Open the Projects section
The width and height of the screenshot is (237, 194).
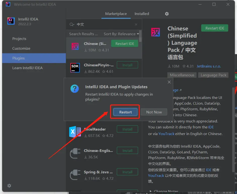19,39
